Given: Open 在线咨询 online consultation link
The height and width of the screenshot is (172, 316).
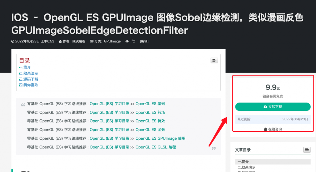Looking at the screenshot, I should [x=275, y=129].
